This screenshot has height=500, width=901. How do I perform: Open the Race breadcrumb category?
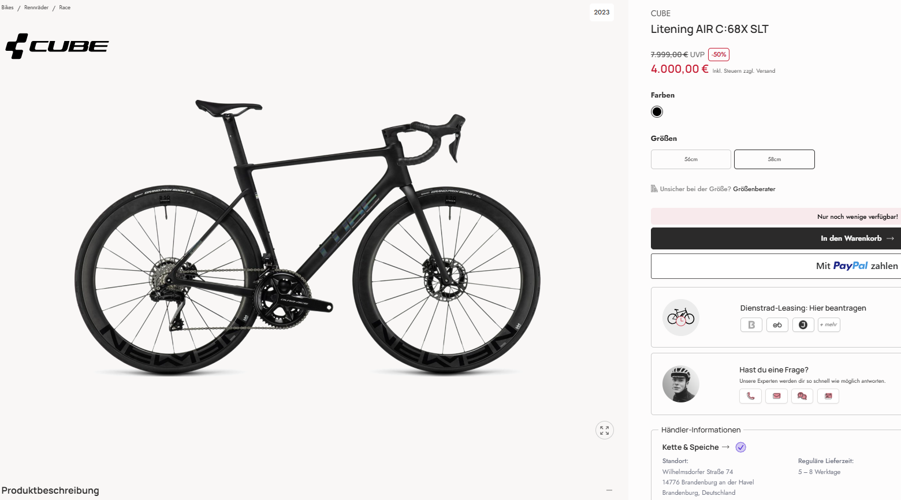coord(65,8)
